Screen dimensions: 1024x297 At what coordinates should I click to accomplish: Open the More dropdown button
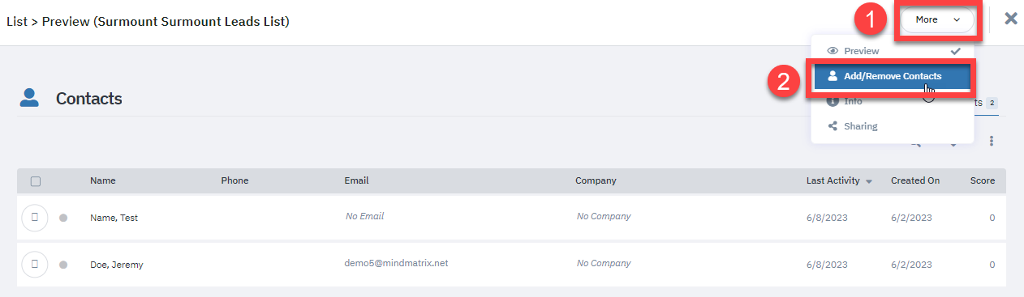point(937,20)
